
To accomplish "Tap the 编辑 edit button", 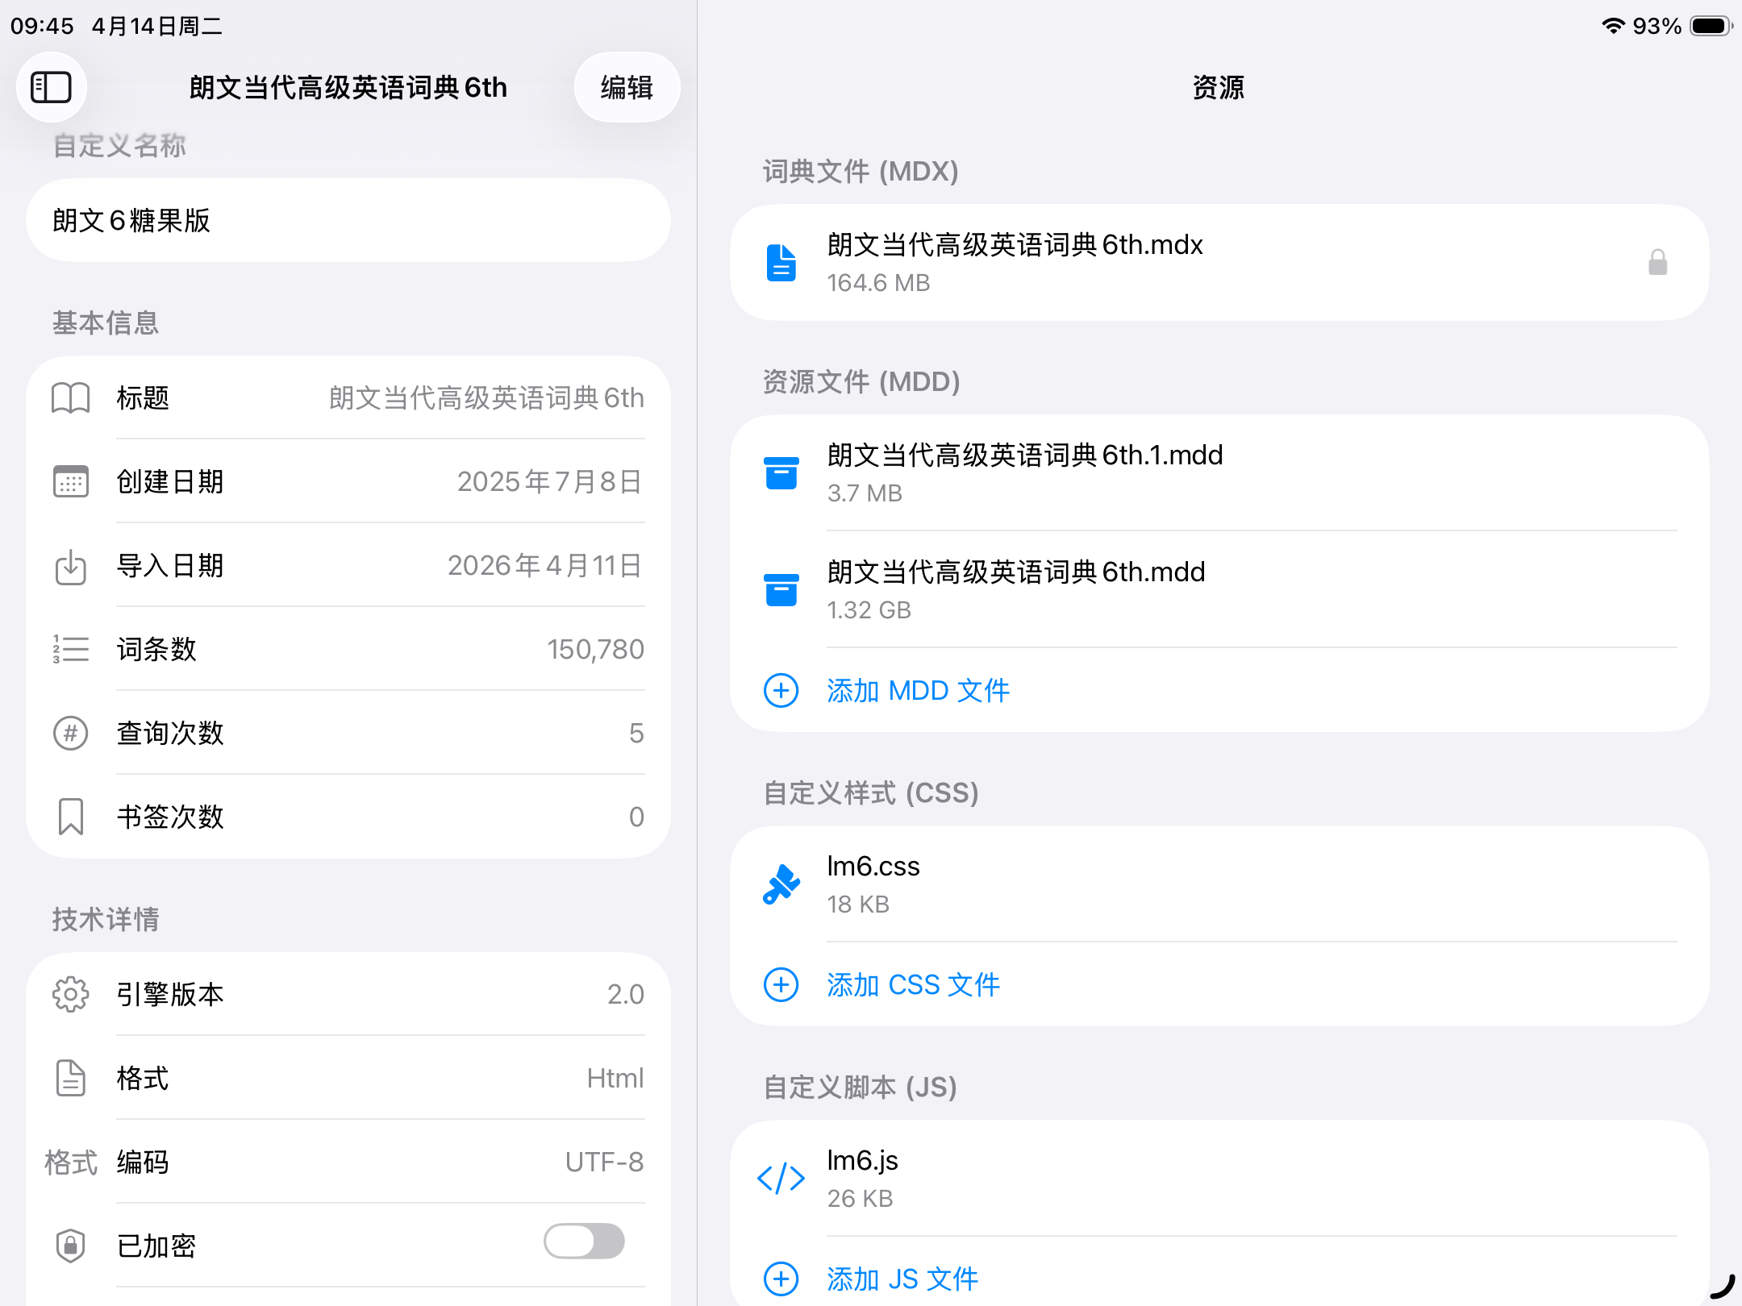I will pyautogui.click(x=627, y=87).
